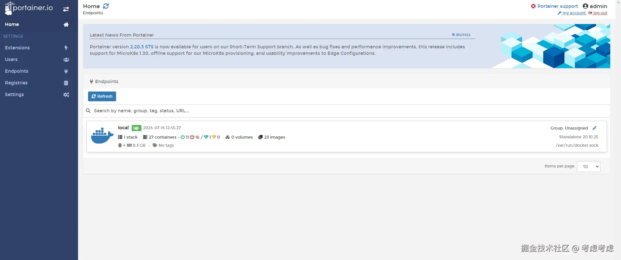Dismiss the Latest News banner
Screen dimensions: 621x260
tap(461, 35)
